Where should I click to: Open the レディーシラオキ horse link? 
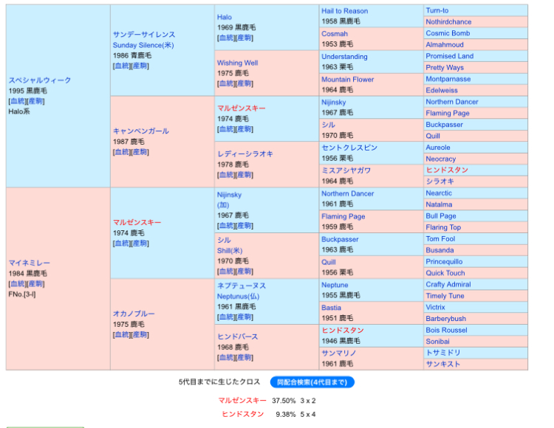coord(244,153)
